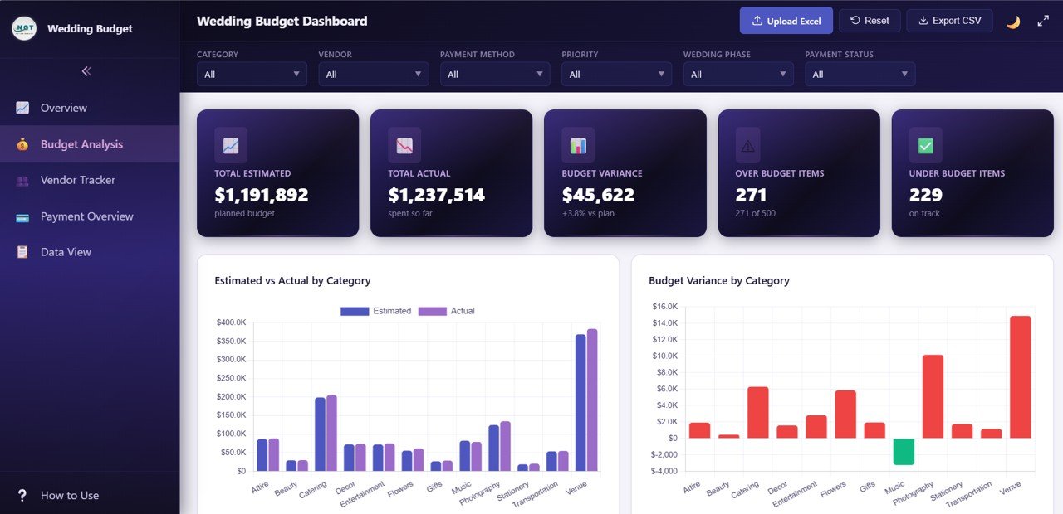The width and height of the screenshot is (1063, 514).
Task: Export data as CSV
Action: pyautogui.click(x=949, y=21)
